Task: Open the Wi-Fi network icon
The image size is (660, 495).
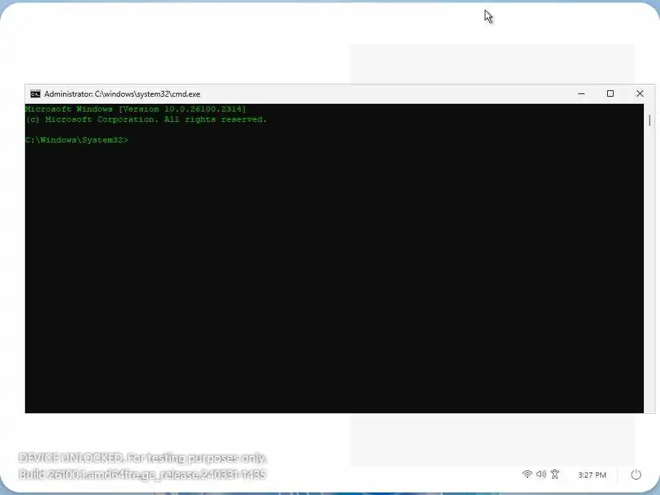Action: tap(527, 474)
